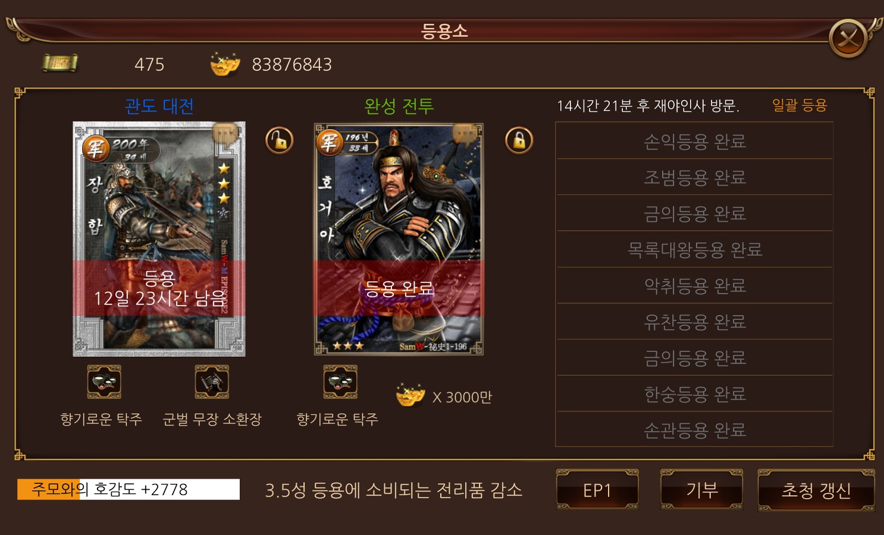Select the 완성 전투 heading

coord(399,106)
